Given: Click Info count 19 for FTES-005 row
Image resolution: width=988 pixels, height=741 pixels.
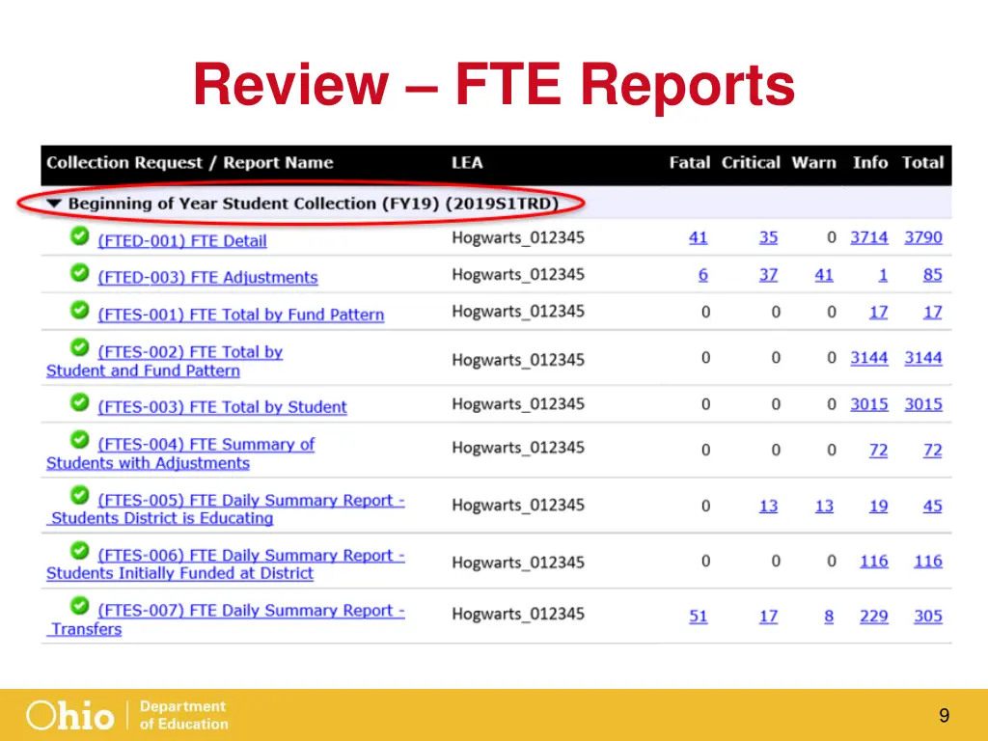Looking at the screenshot, I should point(879,506).
